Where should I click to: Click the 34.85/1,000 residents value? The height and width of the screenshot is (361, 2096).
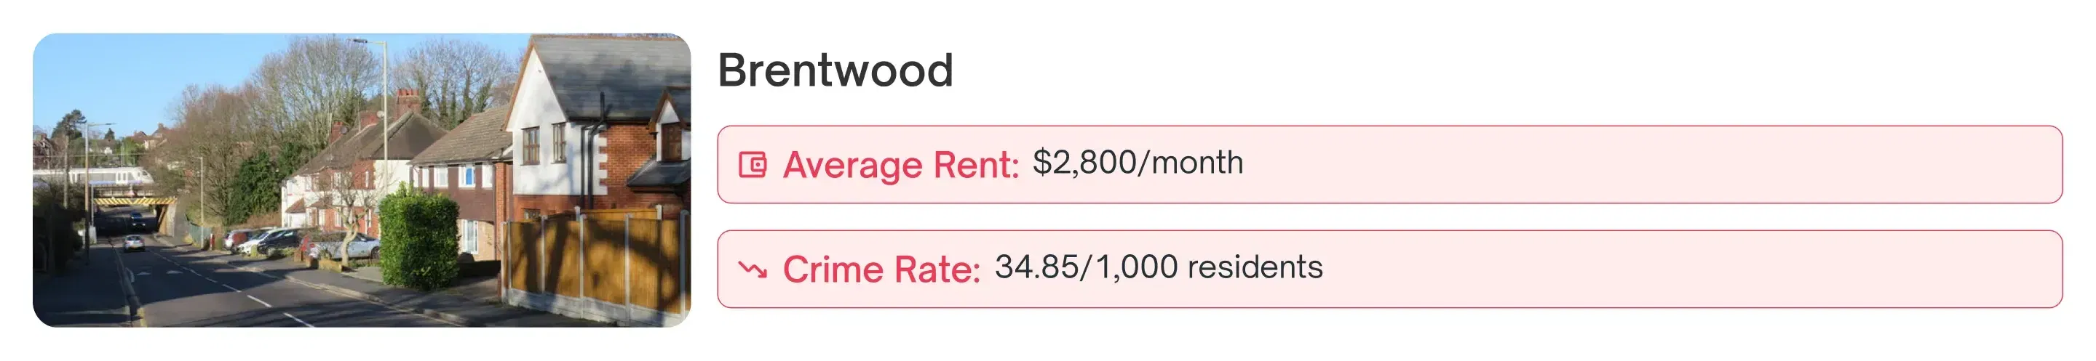[1159, 267]
